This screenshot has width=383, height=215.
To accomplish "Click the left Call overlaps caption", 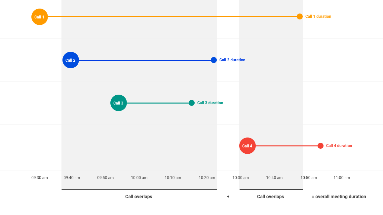I will click(139, 197).
